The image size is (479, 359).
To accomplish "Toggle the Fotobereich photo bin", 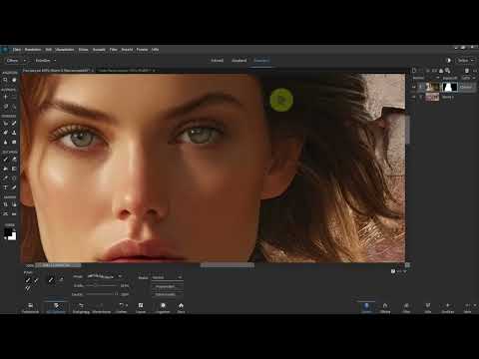I will click(30, 307).
